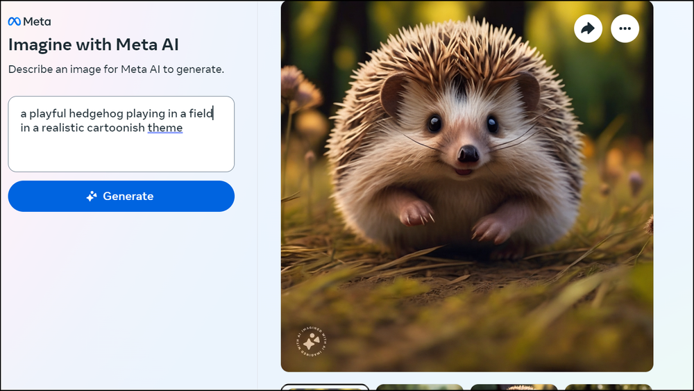
Task: Click the sparkle icon inside Generate button
Action: click(92, 196)
